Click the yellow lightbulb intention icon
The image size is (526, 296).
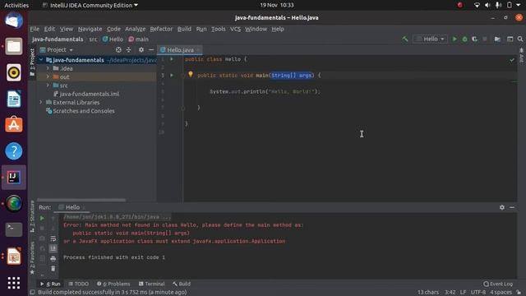[191, 74]
